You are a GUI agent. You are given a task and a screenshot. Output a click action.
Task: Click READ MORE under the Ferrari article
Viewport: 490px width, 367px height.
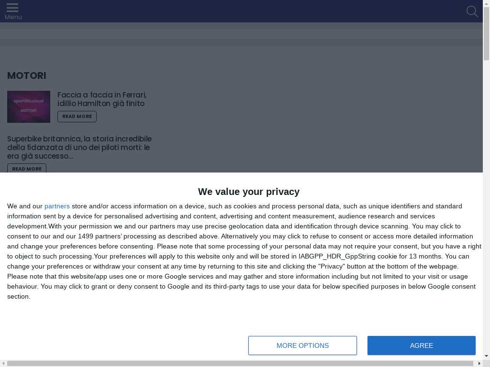[77, 117]
